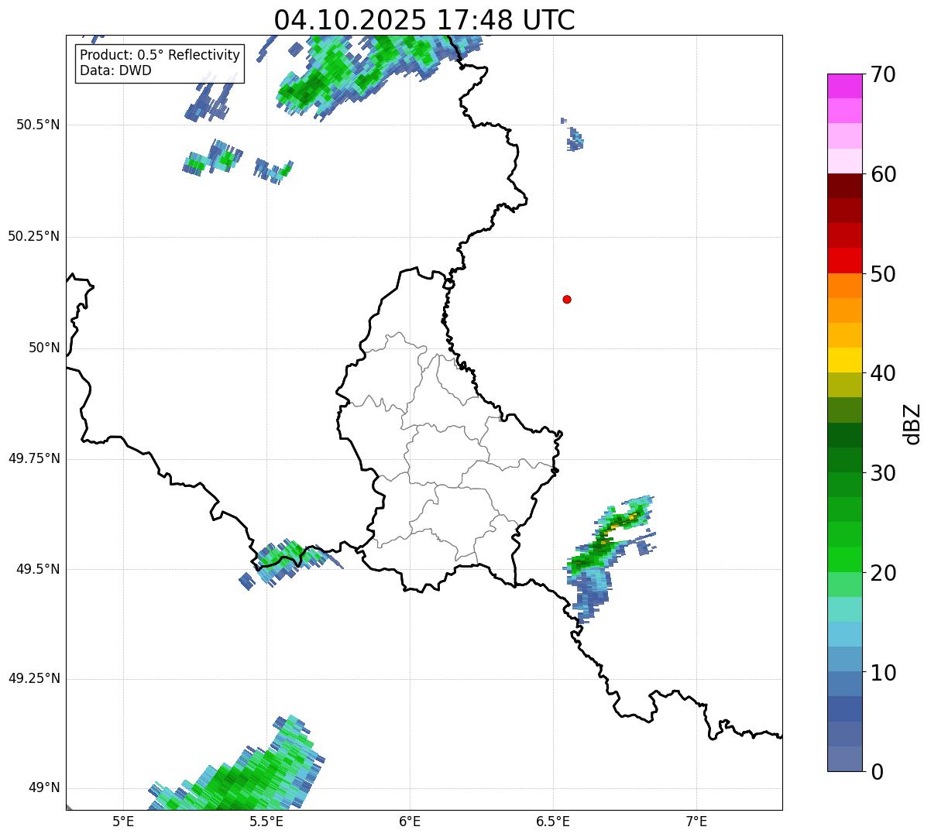Click the "5°E" longitude label
This screenshot has height=837, width=931.
tap(123, 821)
